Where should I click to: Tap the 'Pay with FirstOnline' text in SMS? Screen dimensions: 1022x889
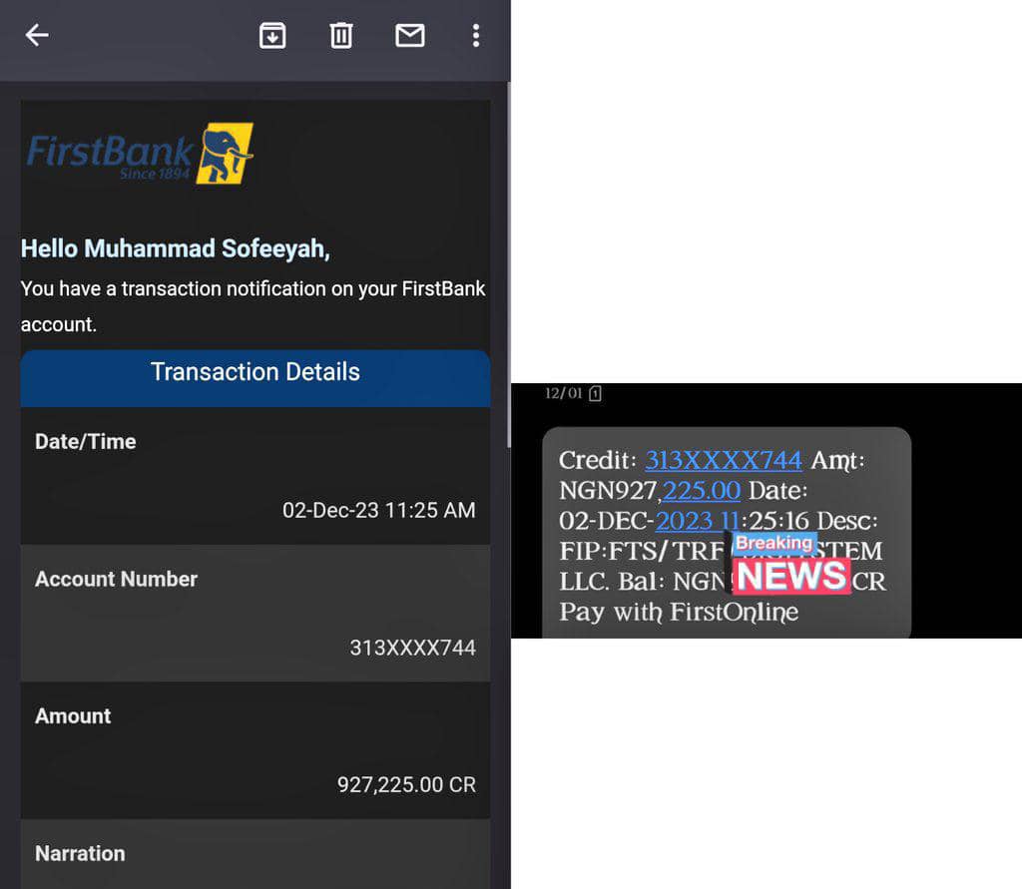tap(679, 612)
